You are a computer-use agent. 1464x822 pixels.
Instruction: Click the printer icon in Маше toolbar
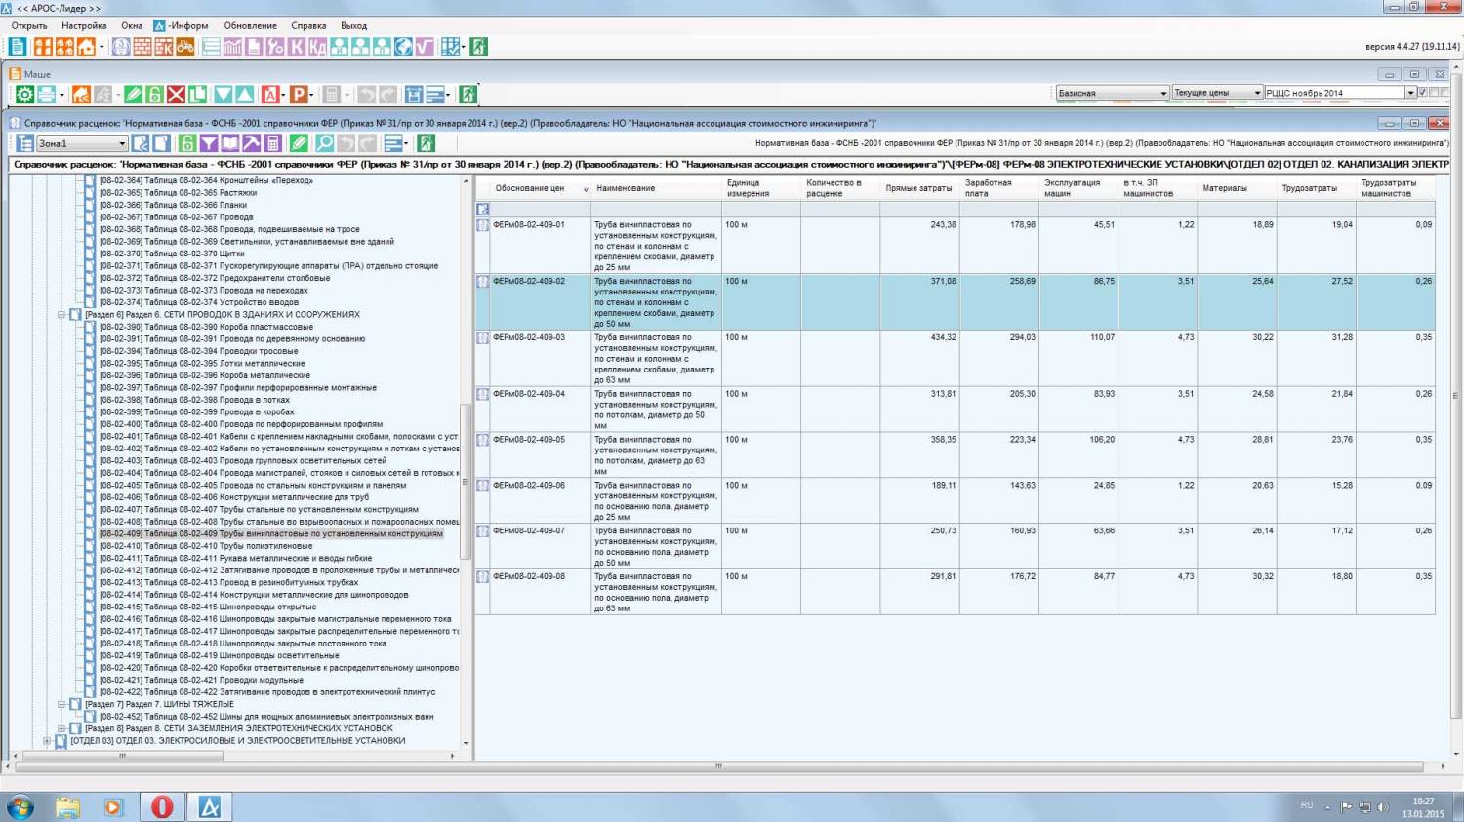click(46, 95)
